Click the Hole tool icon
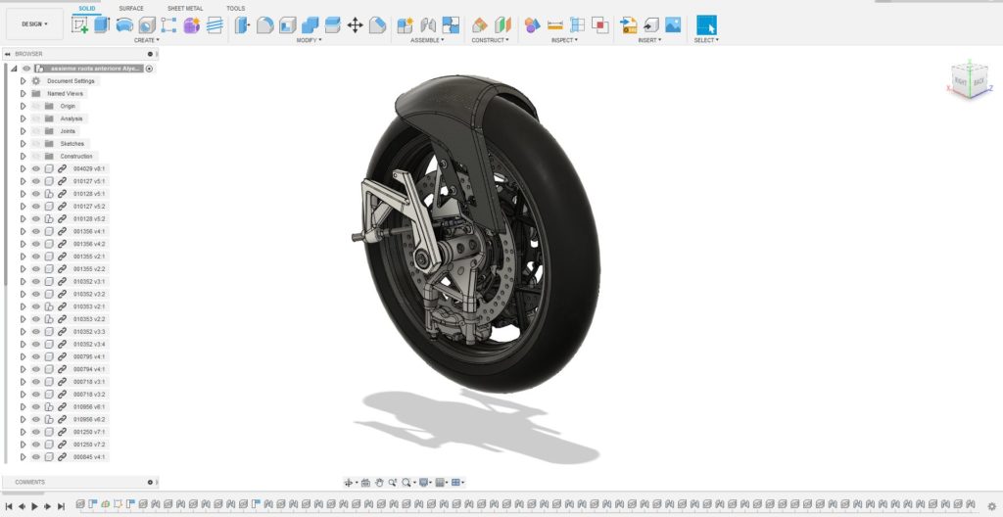The image size is (1003, 517). pyautogui.click(x=147, y=24)
